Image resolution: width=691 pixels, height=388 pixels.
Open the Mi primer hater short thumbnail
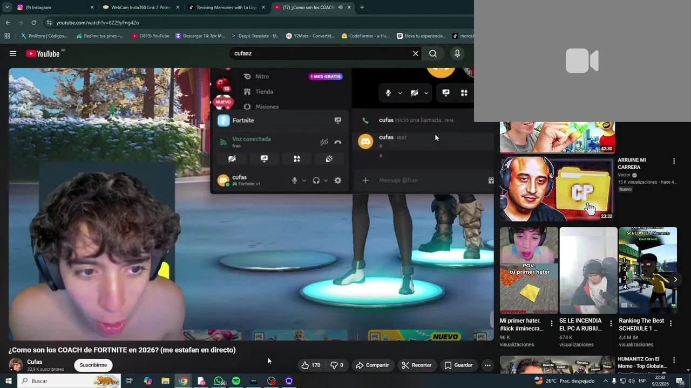tap(529, 270)
